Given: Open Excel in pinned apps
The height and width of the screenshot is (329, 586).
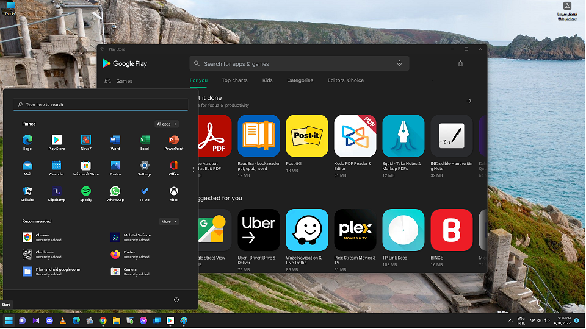Looking at the screenshot, I should point(145,143).
